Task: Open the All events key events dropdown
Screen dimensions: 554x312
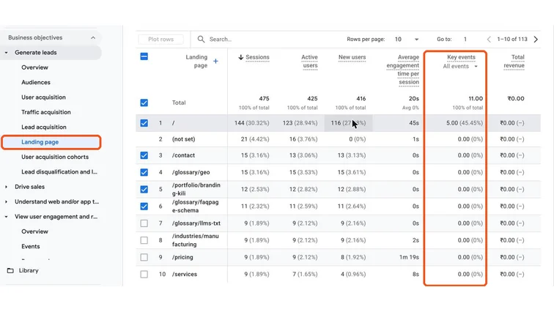Action: point(460,67)
